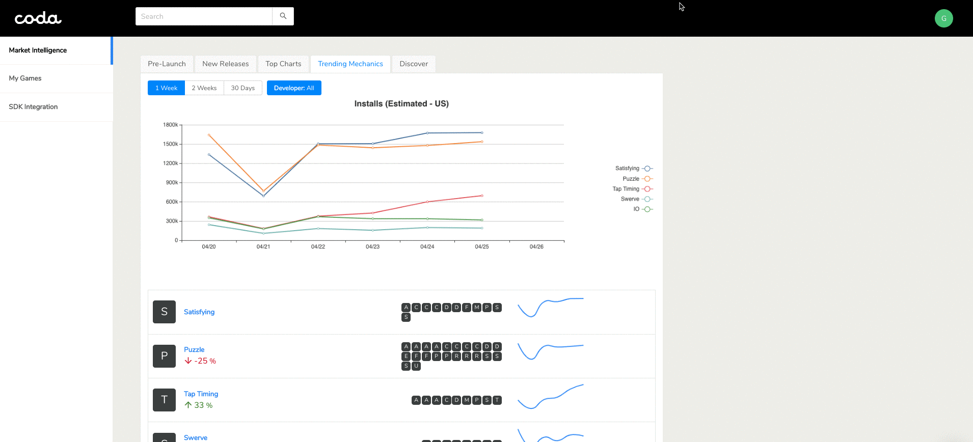Click the first A badge in Satisfying row

[406, 308]
